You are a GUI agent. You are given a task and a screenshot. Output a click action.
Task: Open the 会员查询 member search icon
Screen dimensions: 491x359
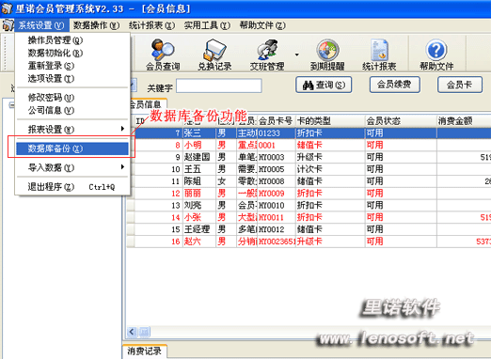pyautogui.click(x=163, y=55)
